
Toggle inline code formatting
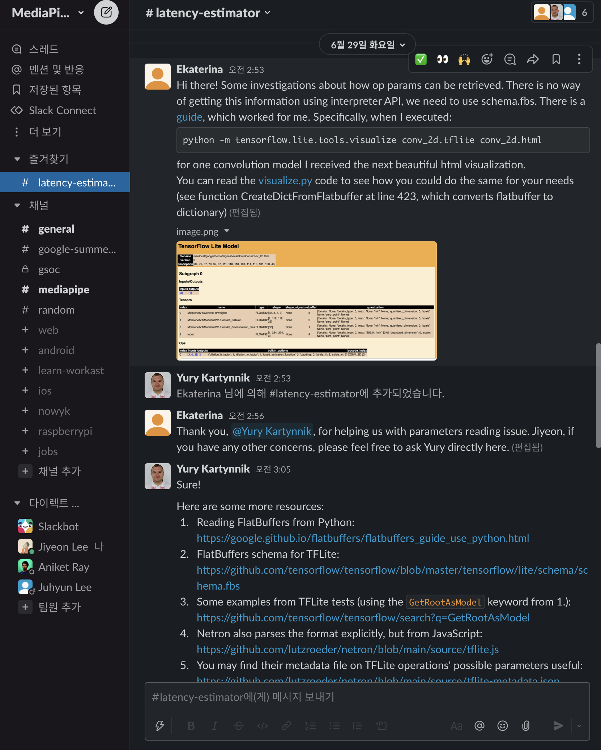click(263, 726)
